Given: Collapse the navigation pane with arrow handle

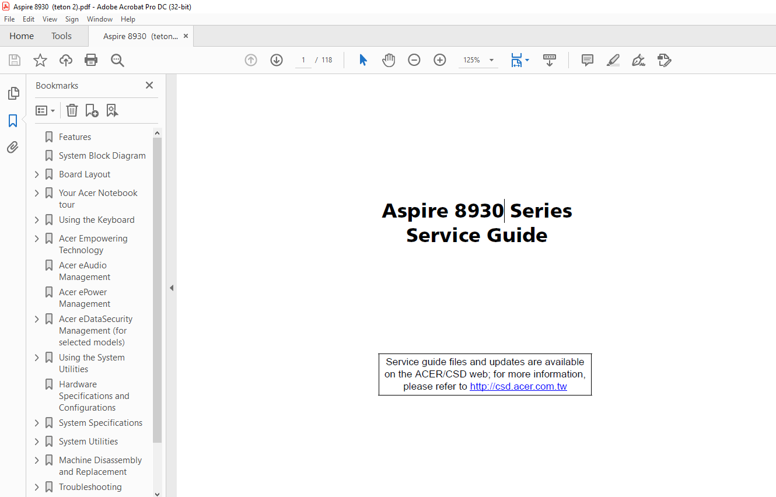Looking at the screenshot, I should pyautogui.click(x=172, y=288).
